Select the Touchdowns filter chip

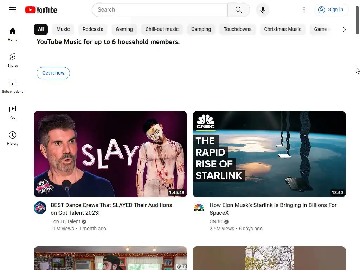click(x=238, y=30)
